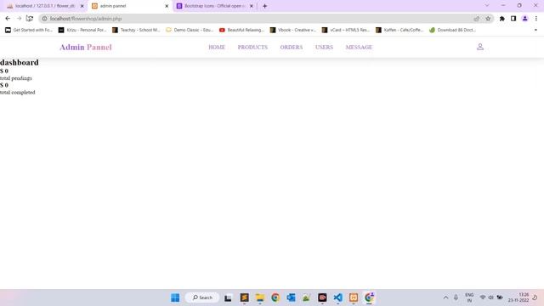Click the dashboard heading text
544x306 pixels.
tap(20, 62)
